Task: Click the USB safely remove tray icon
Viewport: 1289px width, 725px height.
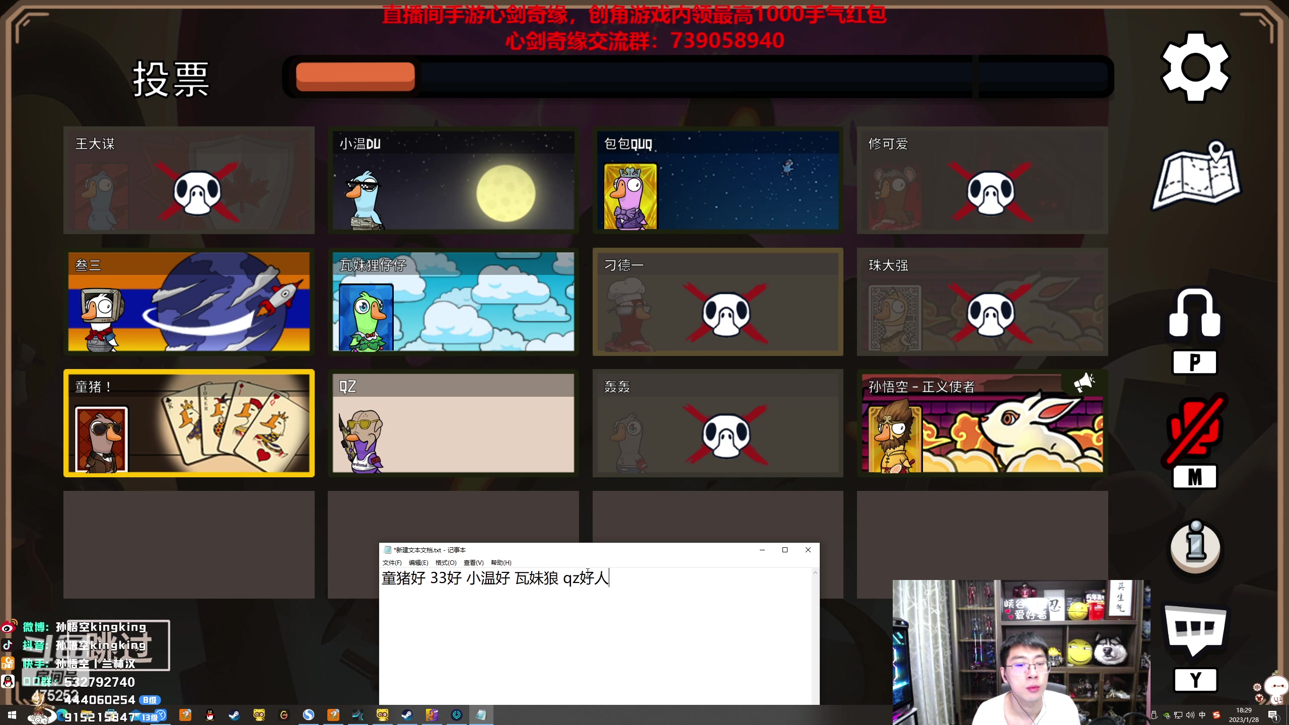Action: [x=1155, y=715]
